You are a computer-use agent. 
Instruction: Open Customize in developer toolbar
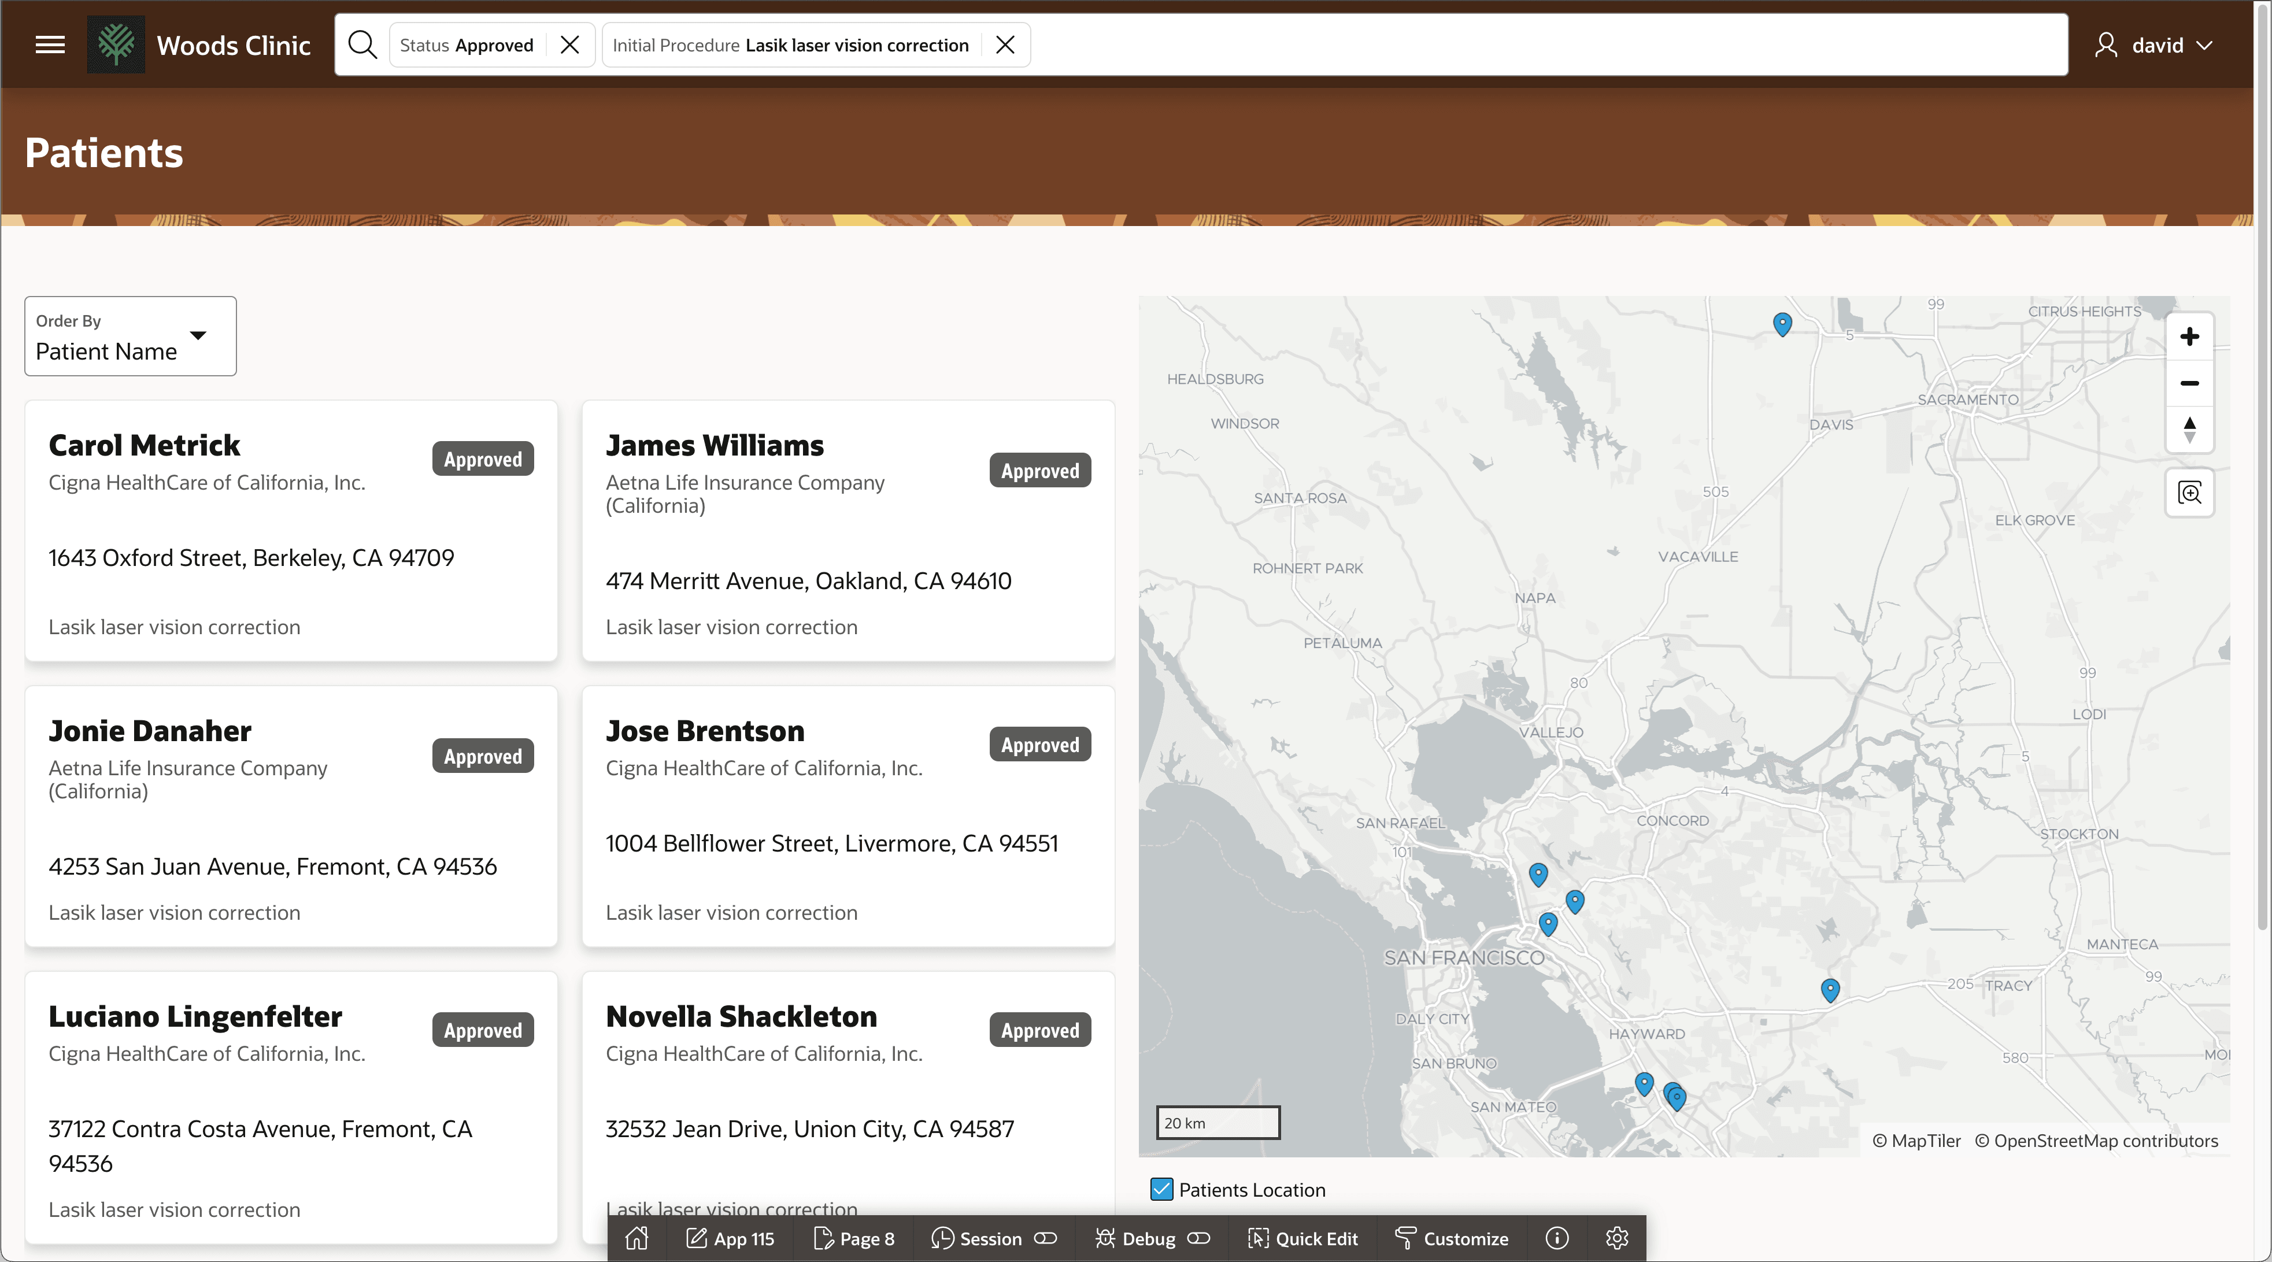click(1452, 1238)
